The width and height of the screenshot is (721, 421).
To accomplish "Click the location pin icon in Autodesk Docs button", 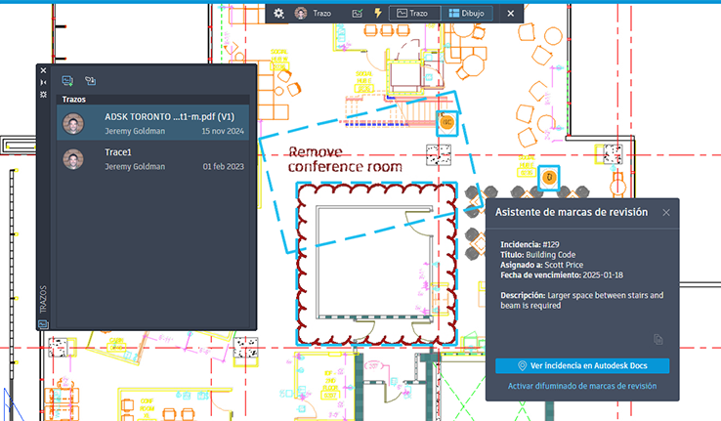I will tap(522, 366).
